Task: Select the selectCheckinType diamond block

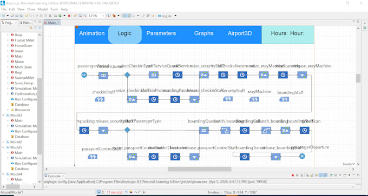Action: 127,75
